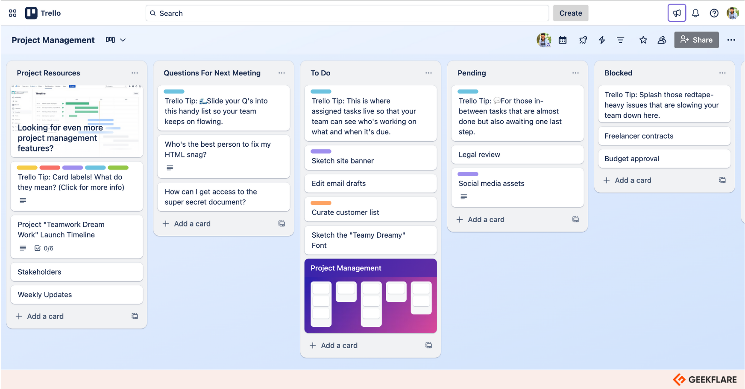Open the rocket power-ups icon
This screenshot has width=745, height=389.
click(583, 40)
